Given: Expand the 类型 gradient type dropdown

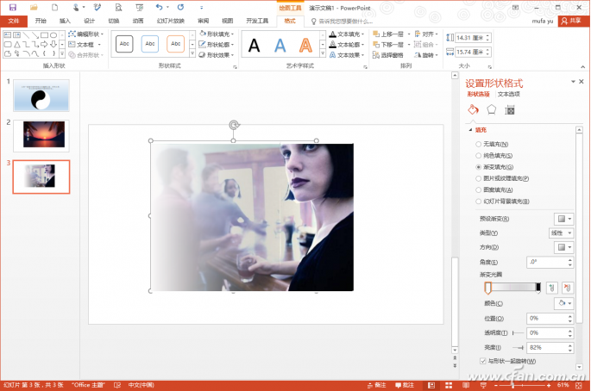Looking at the screenshot, I should (562, 233).
